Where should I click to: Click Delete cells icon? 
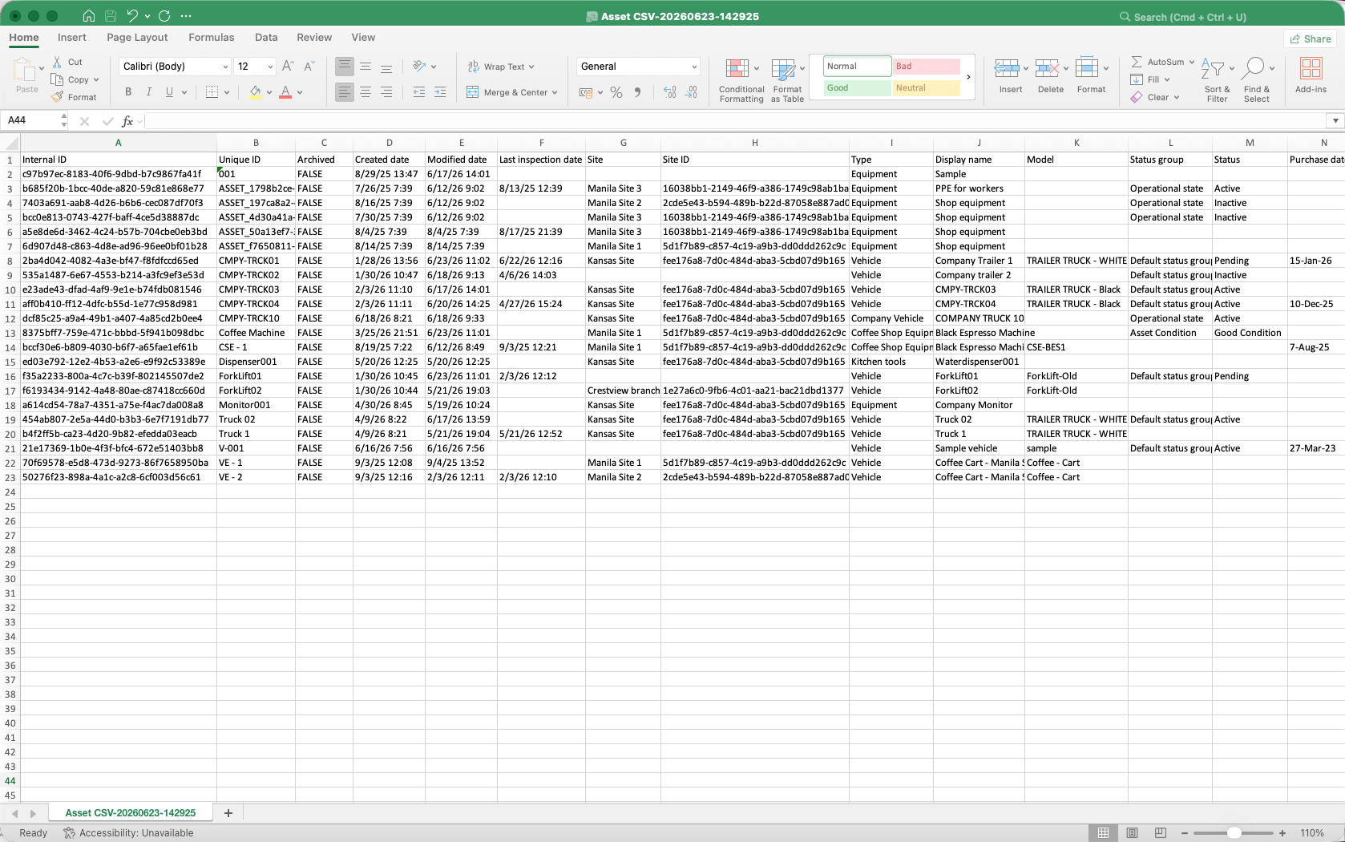(x=1047, y=67)
